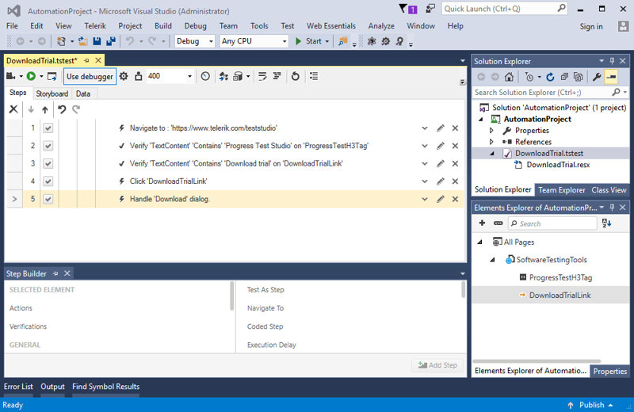
Task: Add new element in Elements Explorer
Action: click(x=482, y=223)
